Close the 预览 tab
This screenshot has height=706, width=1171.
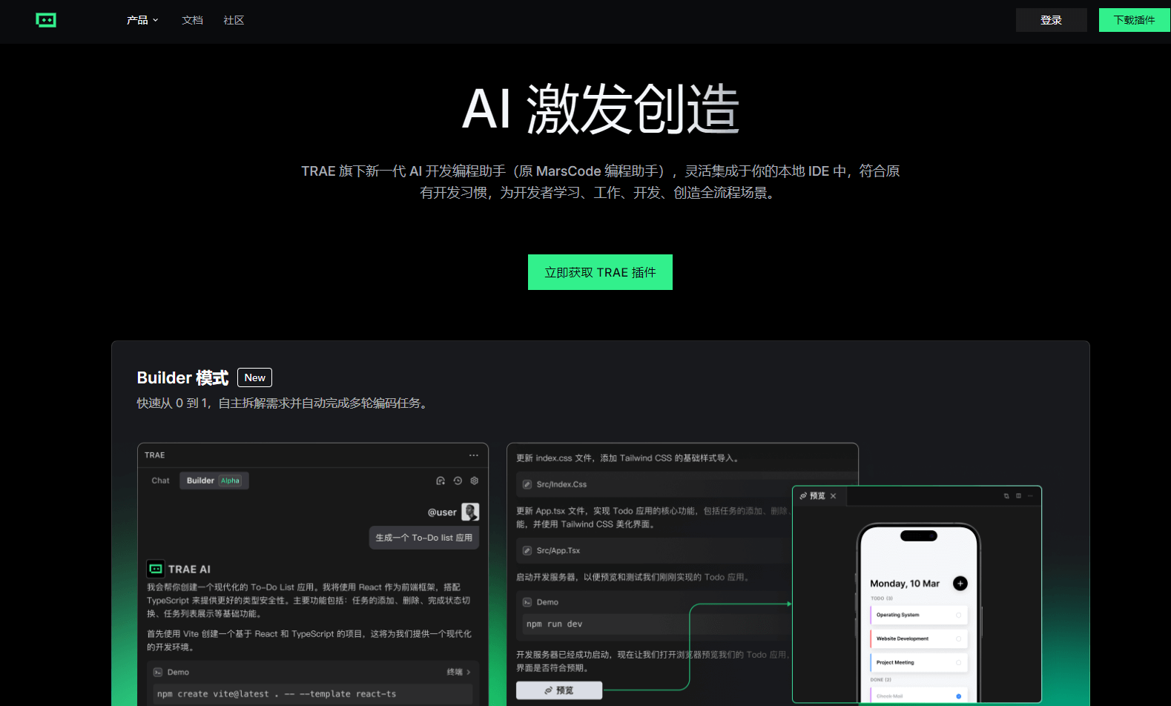coord(833,496)
